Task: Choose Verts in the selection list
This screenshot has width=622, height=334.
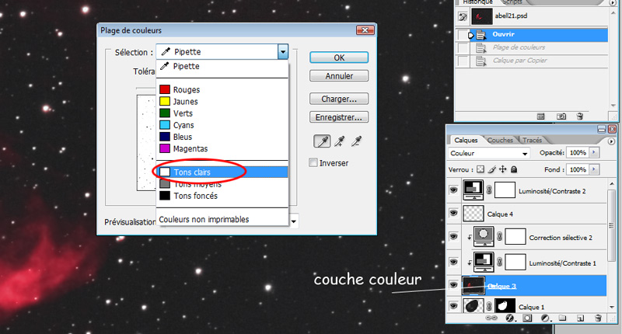Action: 222,113
